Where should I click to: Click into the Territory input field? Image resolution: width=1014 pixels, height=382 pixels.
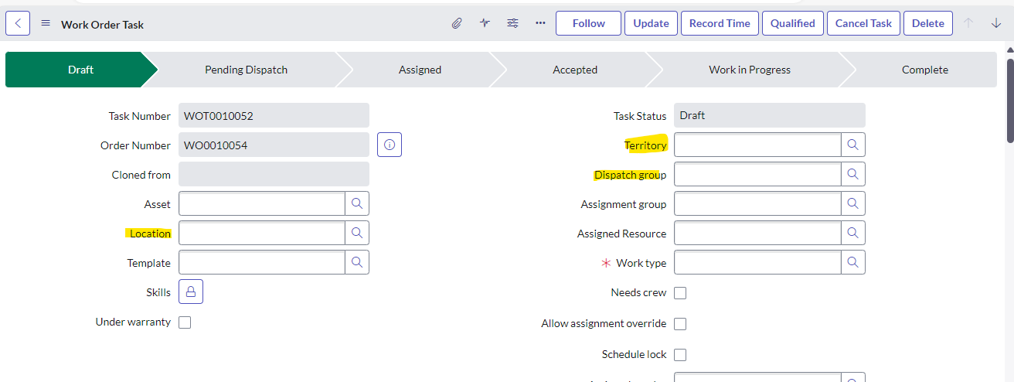click(757, 145)
